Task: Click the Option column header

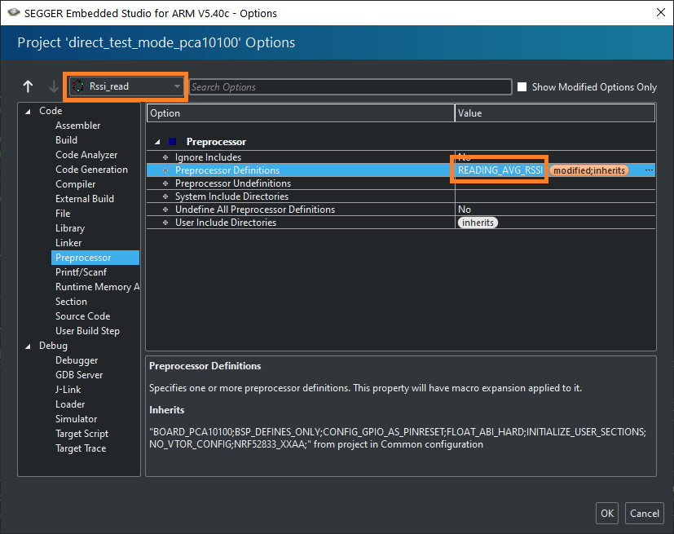Action: [301, 113]
